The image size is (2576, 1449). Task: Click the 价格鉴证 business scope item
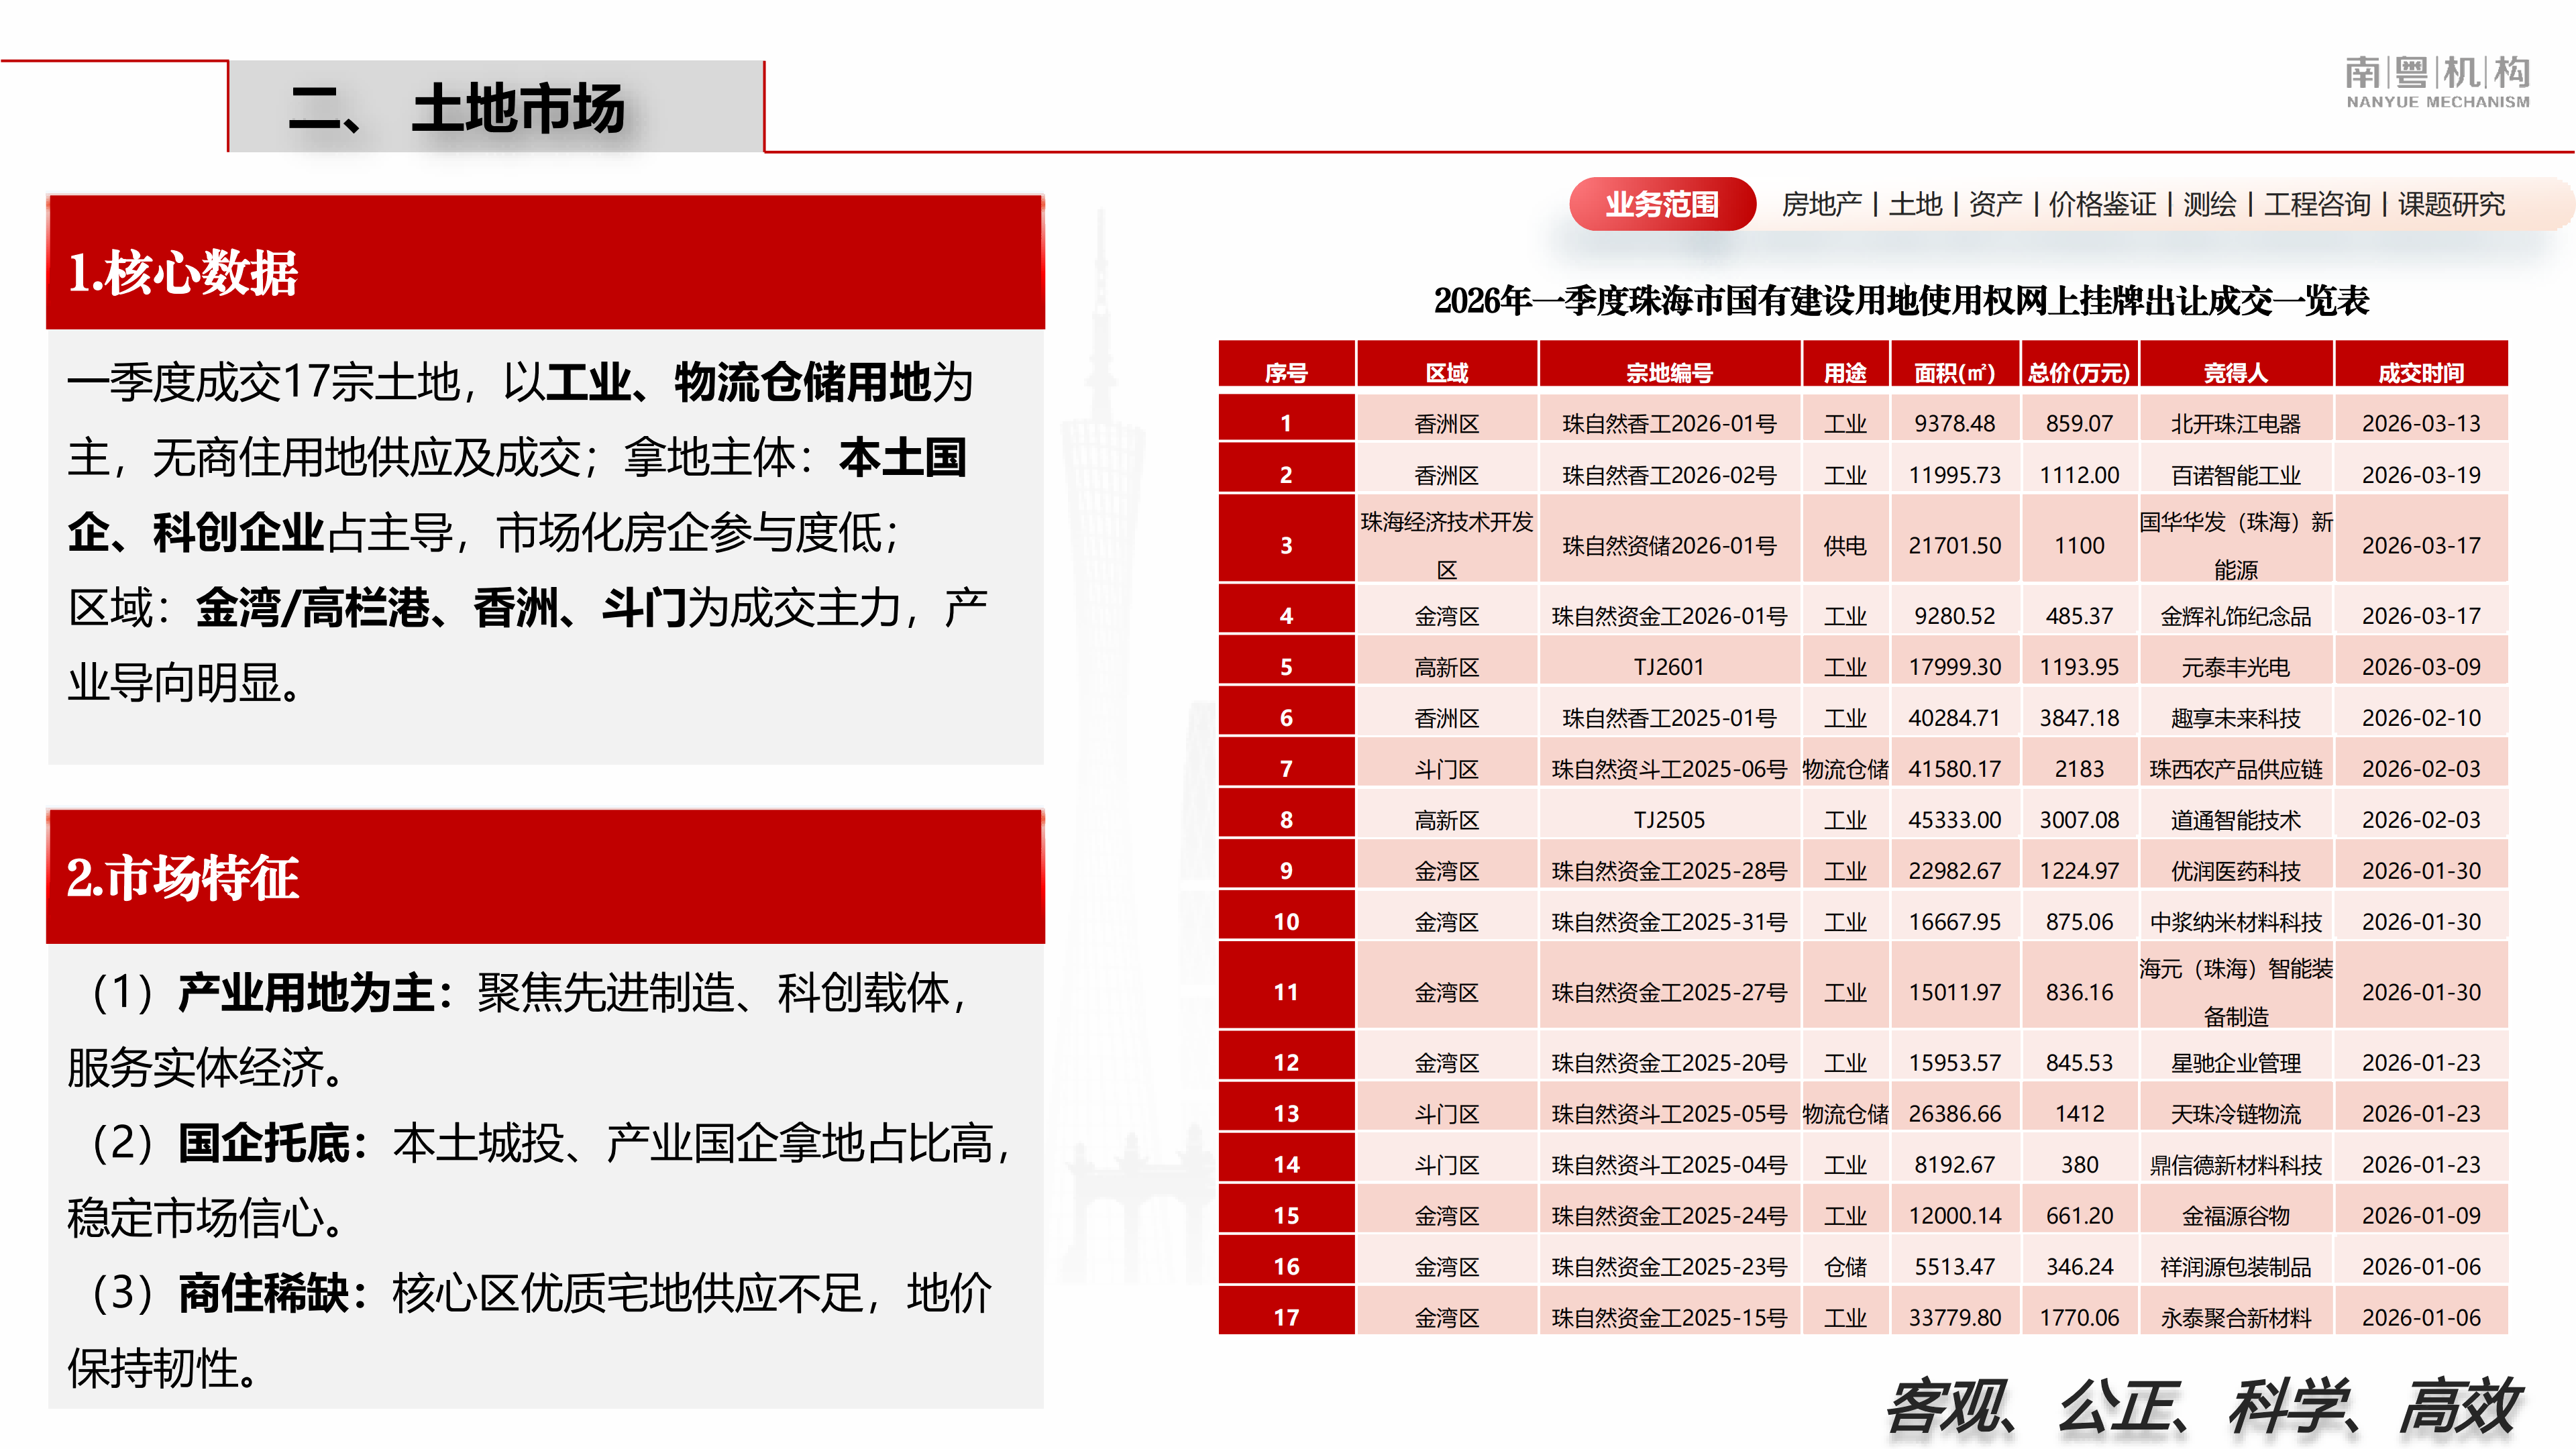(x=2102, y=204)
